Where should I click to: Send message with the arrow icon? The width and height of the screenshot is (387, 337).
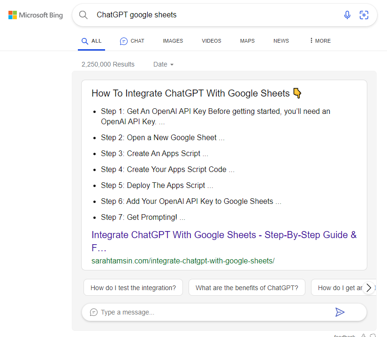340,312
